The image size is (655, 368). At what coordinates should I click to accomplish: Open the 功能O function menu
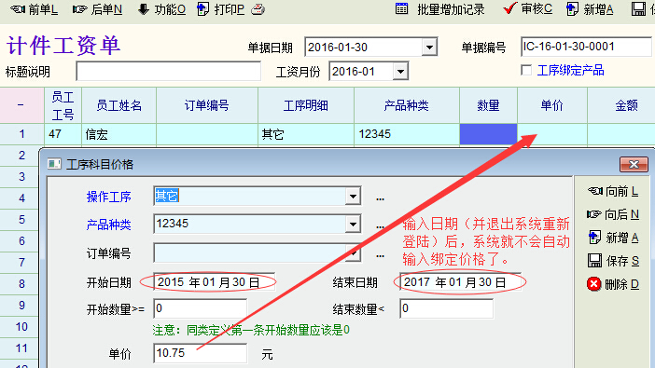point(161,9)
